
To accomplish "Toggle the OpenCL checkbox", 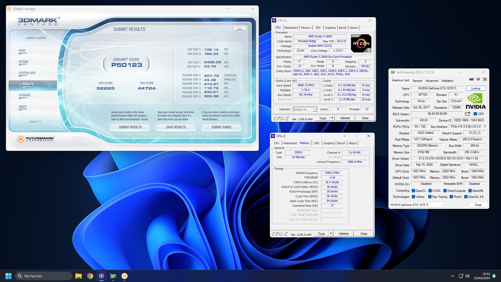I will click(413, 191).
